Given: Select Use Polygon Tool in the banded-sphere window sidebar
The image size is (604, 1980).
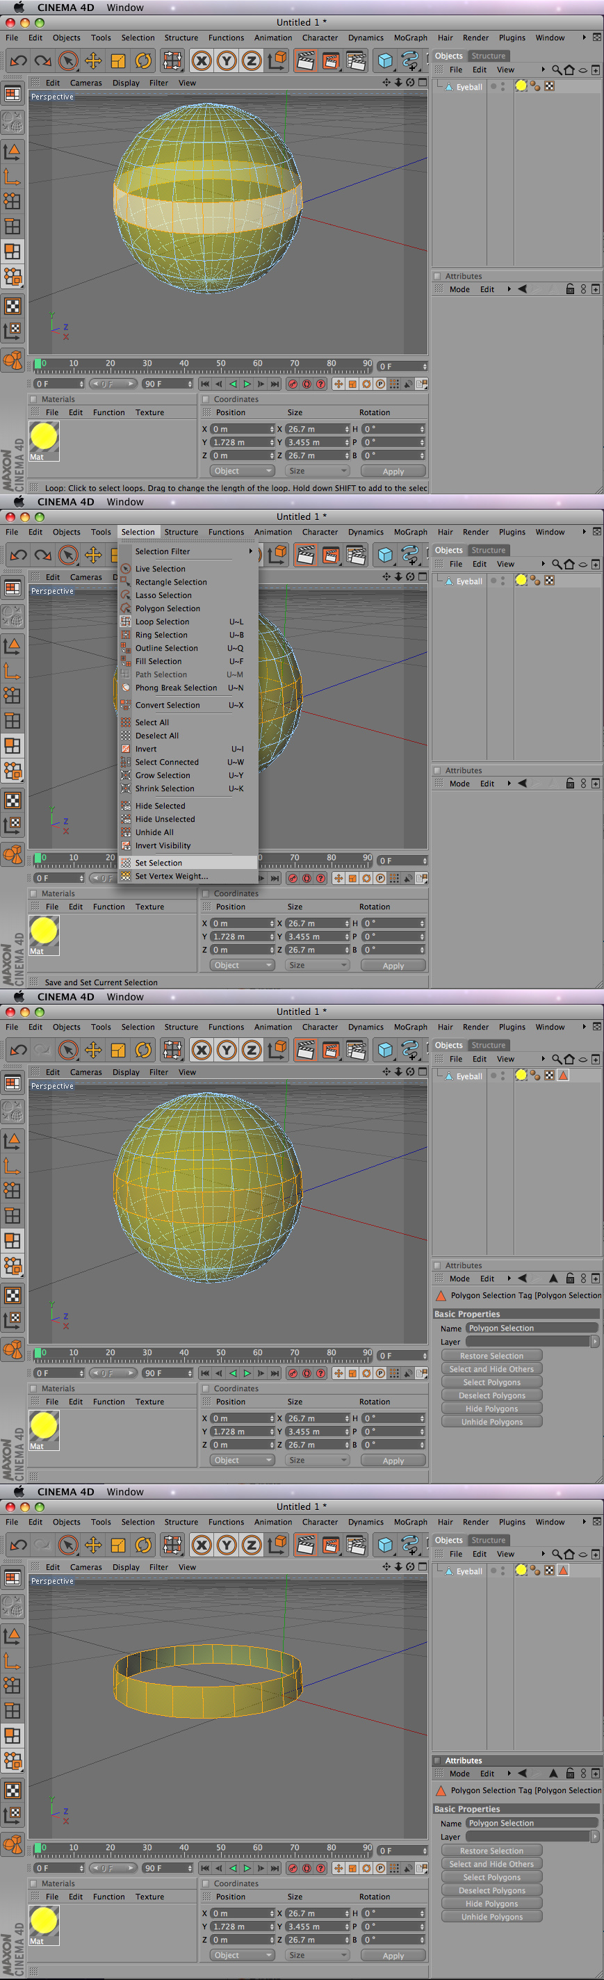Looking at the screenshot, I should [13, 252].
